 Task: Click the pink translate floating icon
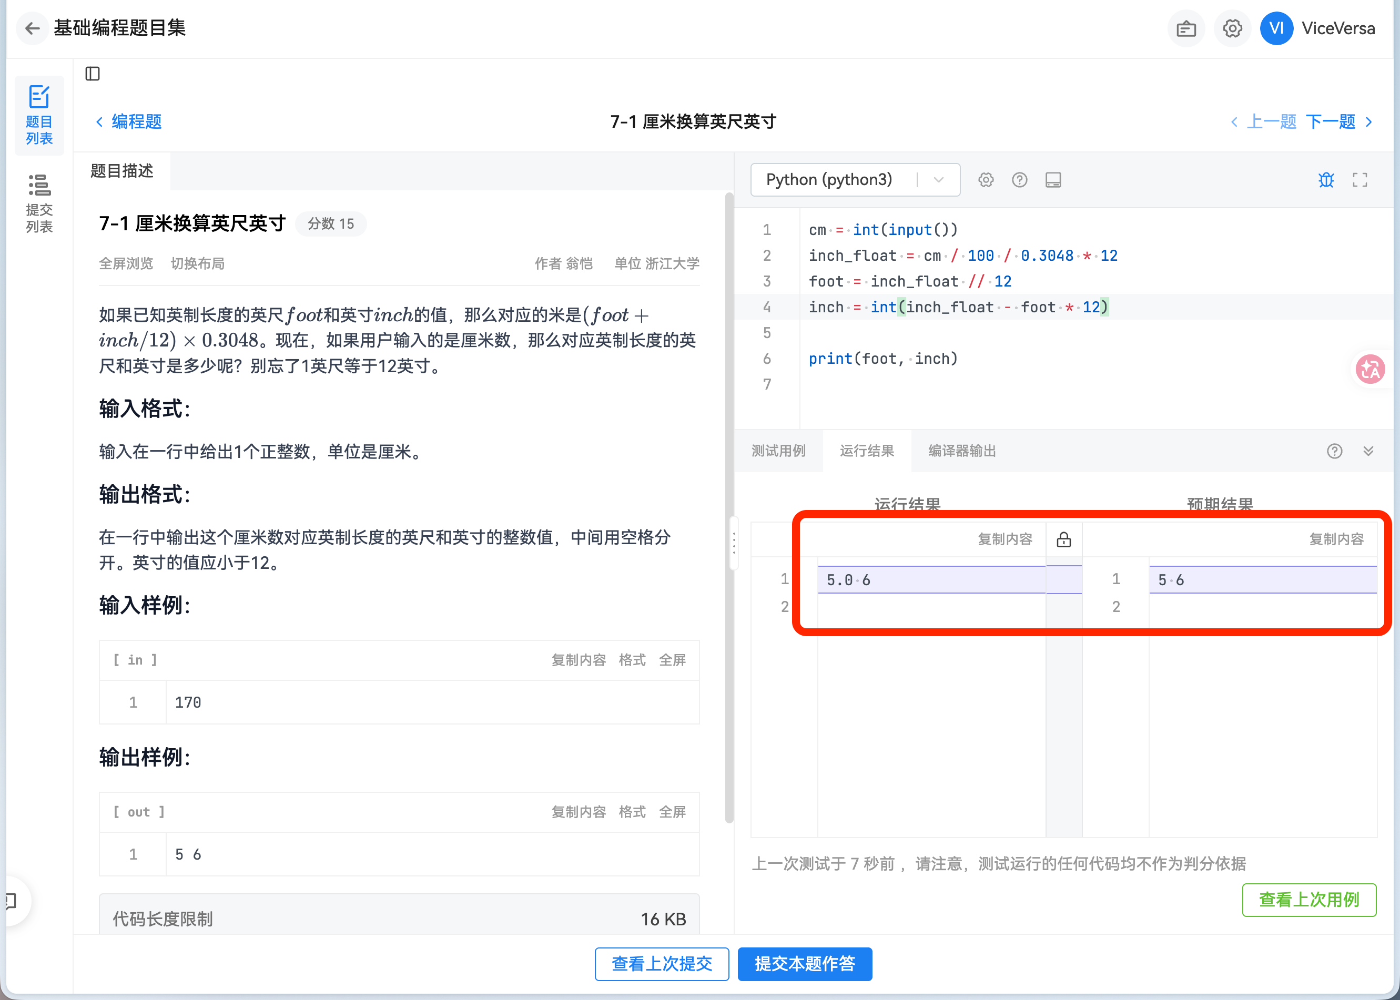pos(1371,370)
